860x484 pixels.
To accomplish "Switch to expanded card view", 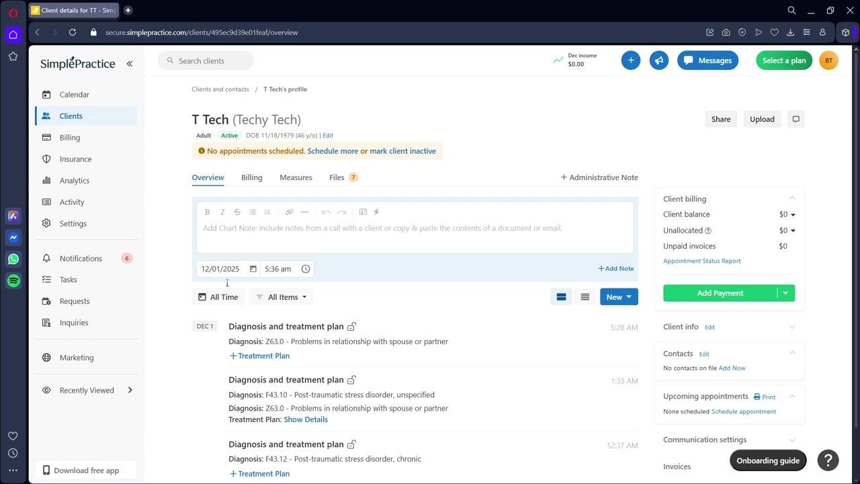I will 561,297.
